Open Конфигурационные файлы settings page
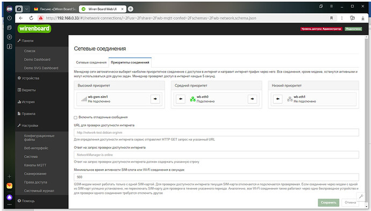The height and width of the screenshot is (211, 371). coord(39,137)
